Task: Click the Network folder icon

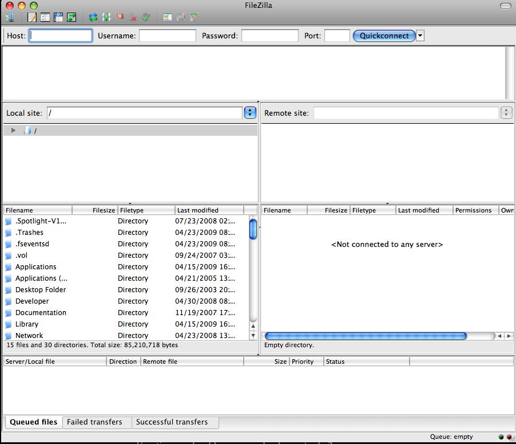Action: click(x=8, y=336)
